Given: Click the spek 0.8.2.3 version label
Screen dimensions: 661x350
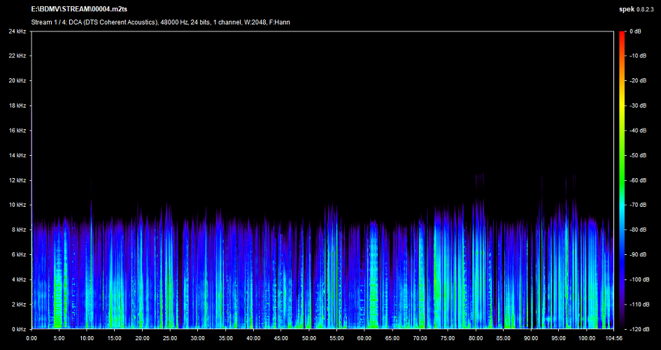Looking at the screenshot, I should tap(637, 10).
